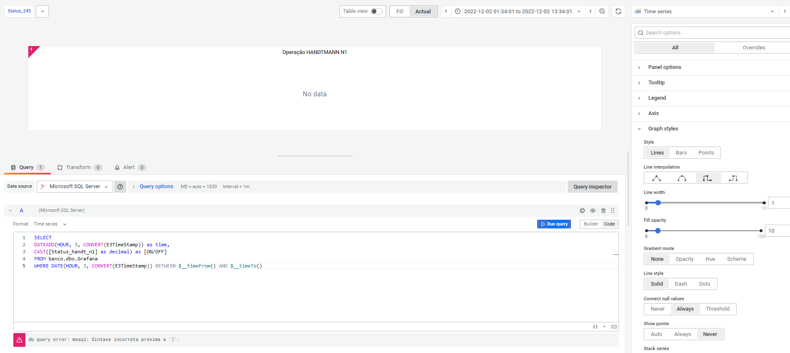
Task: Select Fill panel size mode
Action: click(400, 12)
